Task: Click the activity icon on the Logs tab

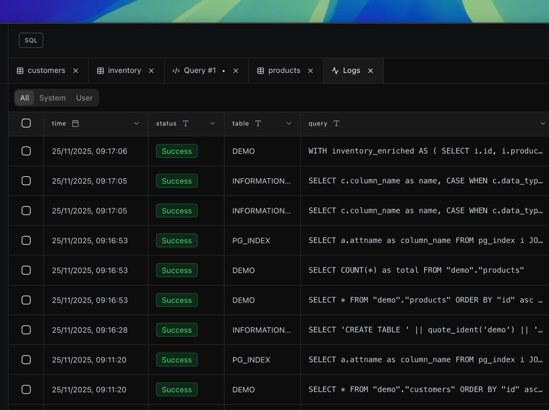Action: [335, 71]
